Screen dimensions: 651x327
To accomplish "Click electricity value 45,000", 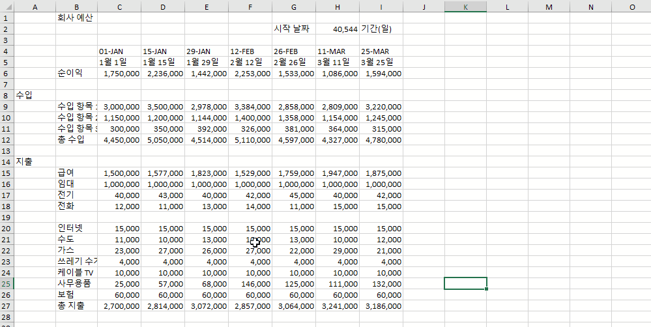I will 294,195.
